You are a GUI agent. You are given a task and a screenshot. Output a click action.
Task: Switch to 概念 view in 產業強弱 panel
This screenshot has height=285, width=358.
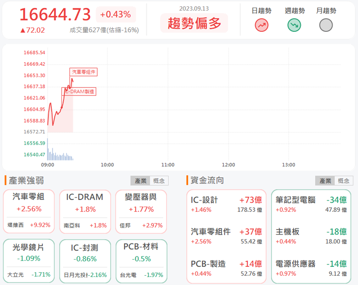(x=160, y=181)
